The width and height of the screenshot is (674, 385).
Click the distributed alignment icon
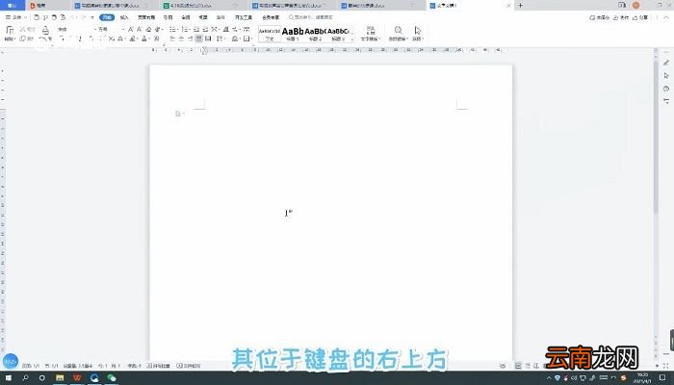(208, 38)
